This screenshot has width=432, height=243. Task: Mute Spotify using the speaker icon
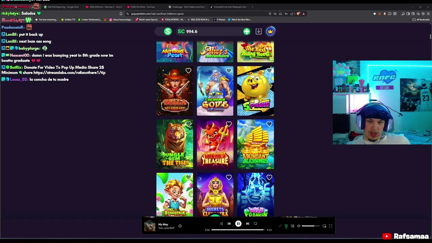(x=299, y=226)
